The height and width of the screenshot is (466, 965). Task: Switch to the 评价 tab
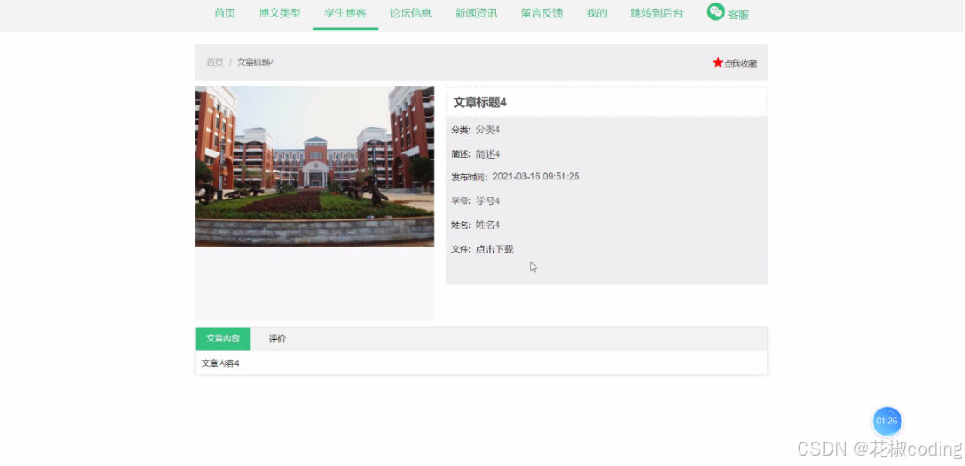coord(278,339)
